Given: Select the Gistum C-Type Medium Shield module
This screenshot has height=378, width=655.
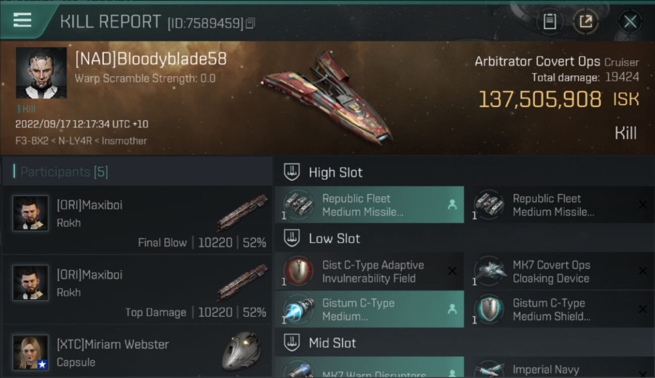Looking at the screenshot, I should [560, 309].
